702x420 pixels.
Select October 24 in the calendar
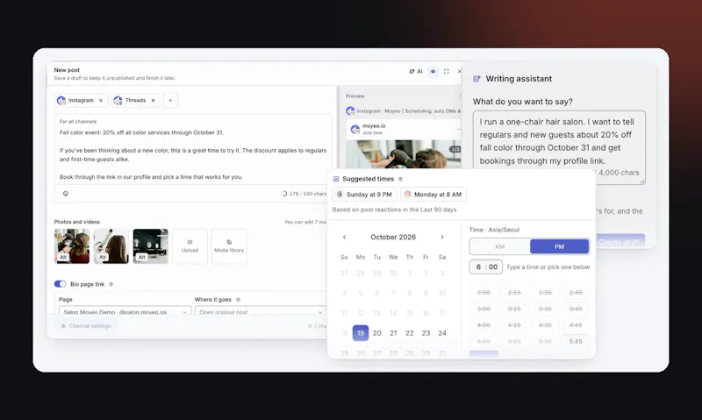pyautogui.click(x=442, y=333)
